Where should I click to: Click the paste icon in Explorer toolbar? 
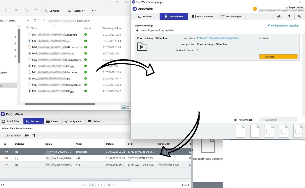[7, 11]
